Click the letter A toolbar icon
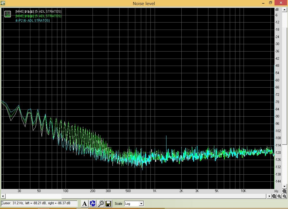 [84, 203]
